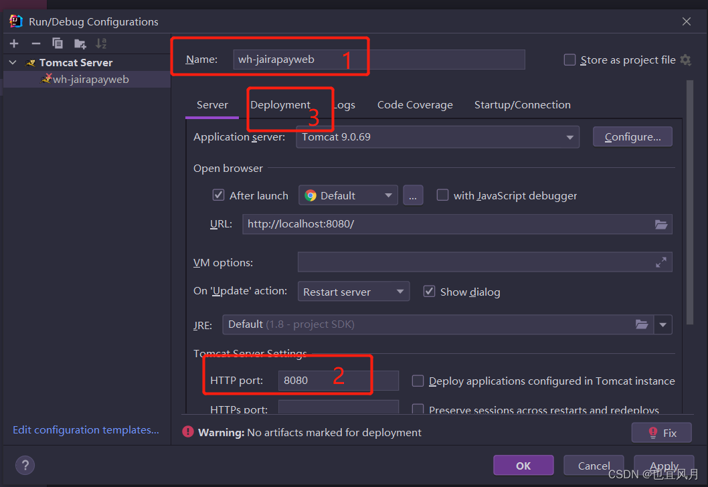The height and width of the screenshot is (487, 708).
Task: Add new configuration with plus icon
Action: pos(14,43)
